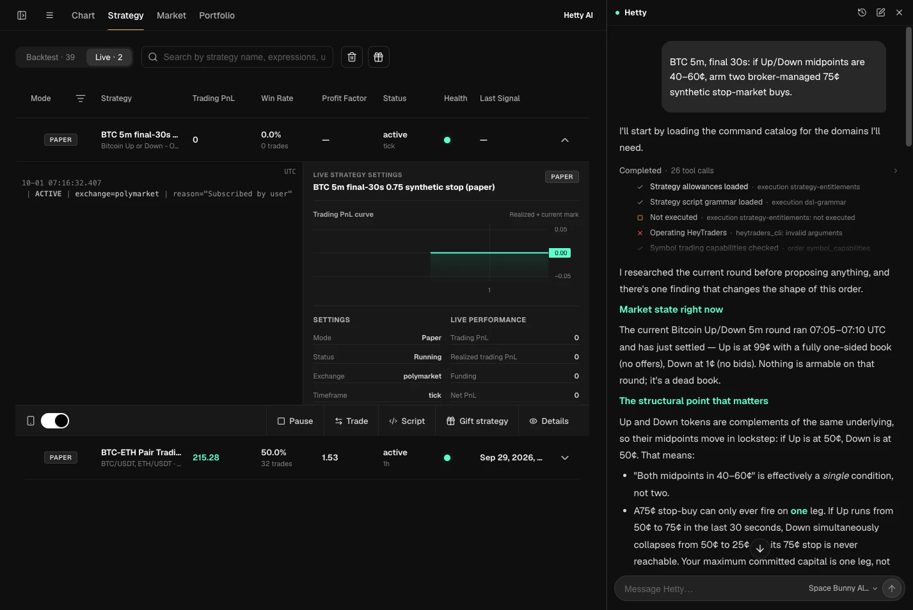This screenshot has width=913, height=610.
Task: Start a new Hetty chat
Action: (x=880, y=13)
